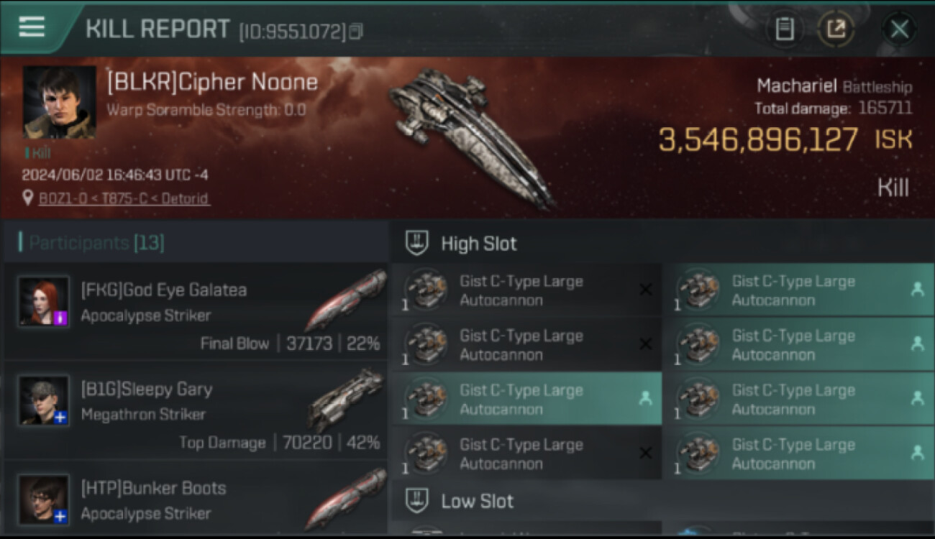This screenshot has width=935, height=539.
Task: Close the kill report window
Action: [899, 29]
